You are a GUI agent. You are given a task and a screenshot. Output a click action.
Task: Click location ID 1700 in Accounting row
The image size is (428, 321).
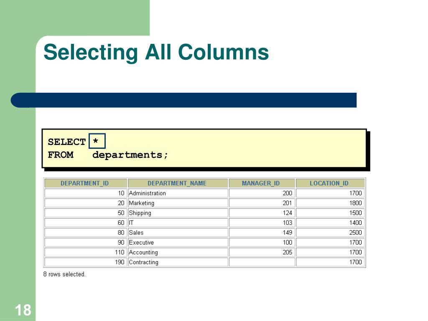click(330, 252)
